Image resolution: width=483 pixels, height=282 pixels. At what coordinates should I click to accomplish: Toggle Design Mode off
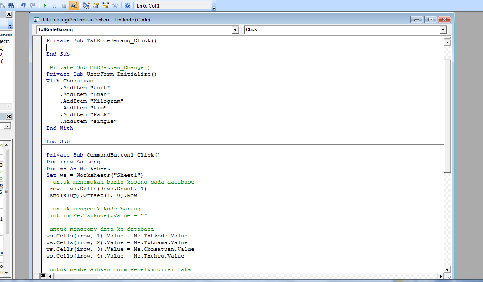pos(74,5)
